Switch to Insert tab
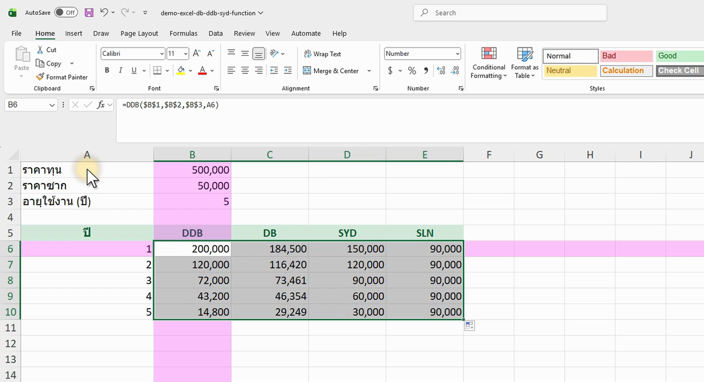704x382 pixels. pos(73,33)
